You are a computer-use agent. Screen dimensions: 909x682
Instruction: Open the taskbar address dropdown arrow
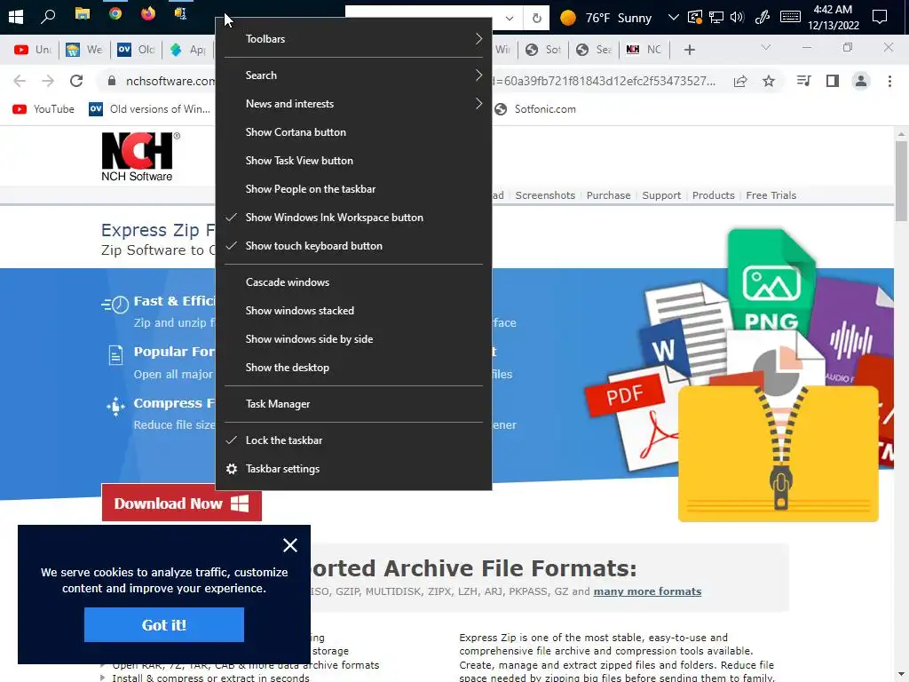tap(509, 18)
